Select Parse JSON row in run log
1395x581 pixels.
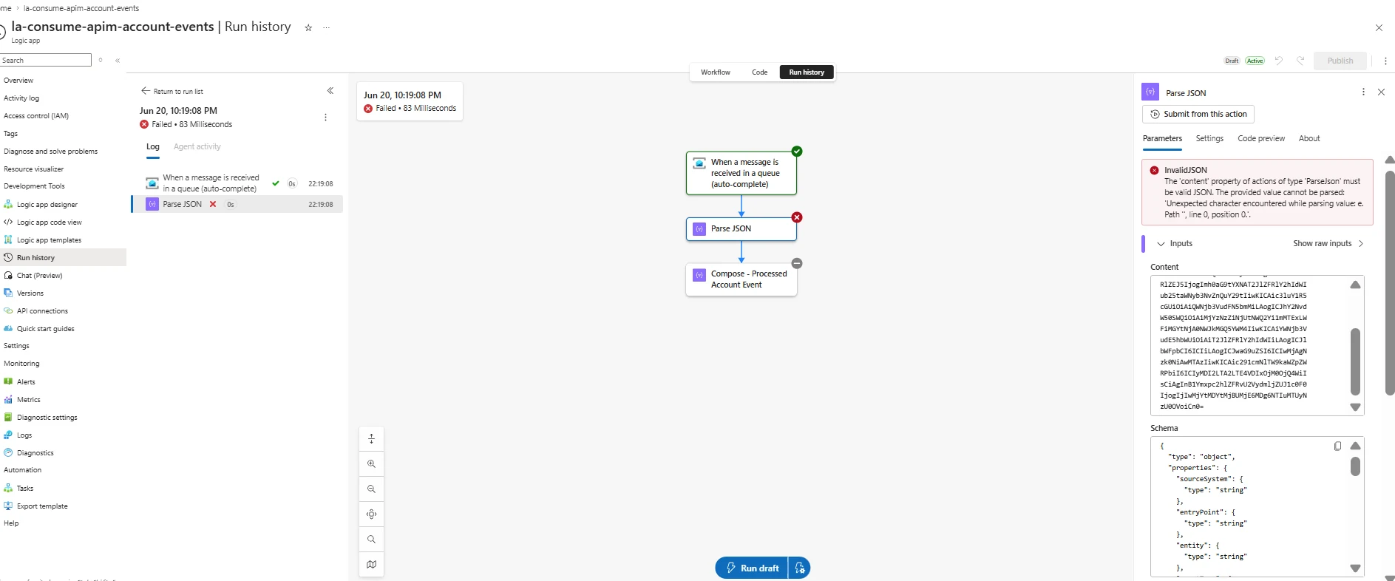click(238, 205)
